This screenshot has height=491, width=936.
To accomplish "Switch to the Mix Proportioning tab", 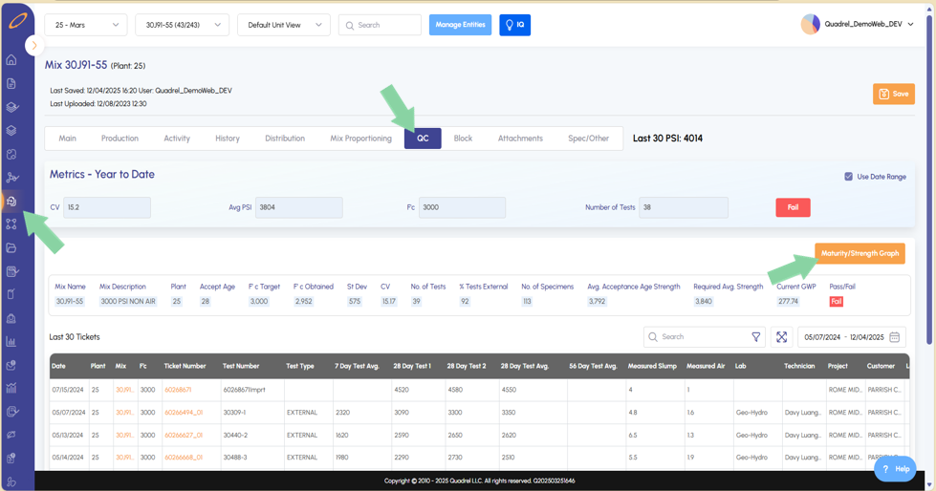I will (x=360, y=139).
